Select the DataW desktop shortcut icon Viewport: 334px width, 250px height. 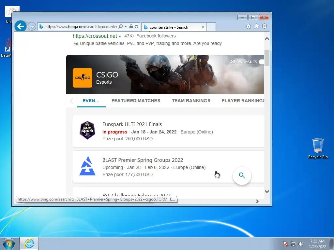point(7,48)
